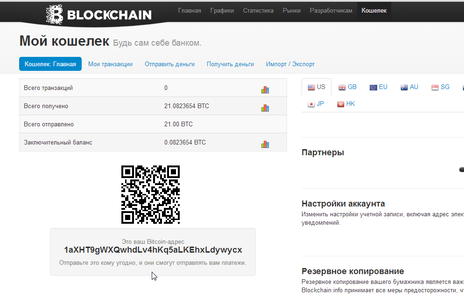Viewport: 464px width, 296px height.
Task: Go to Мои транзакции
Action: click(110, 64)
